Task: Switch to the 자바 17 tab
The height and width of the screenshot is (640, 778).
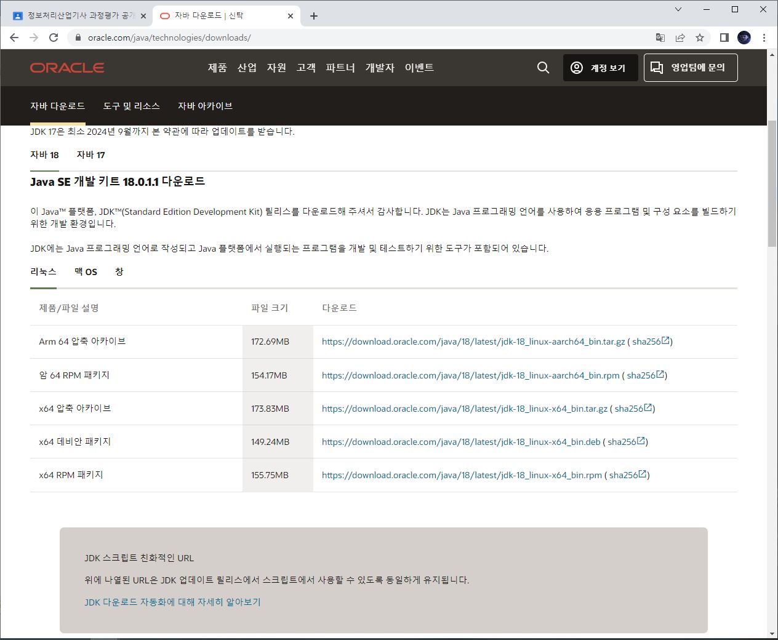Action: click(x=90, y=154)
